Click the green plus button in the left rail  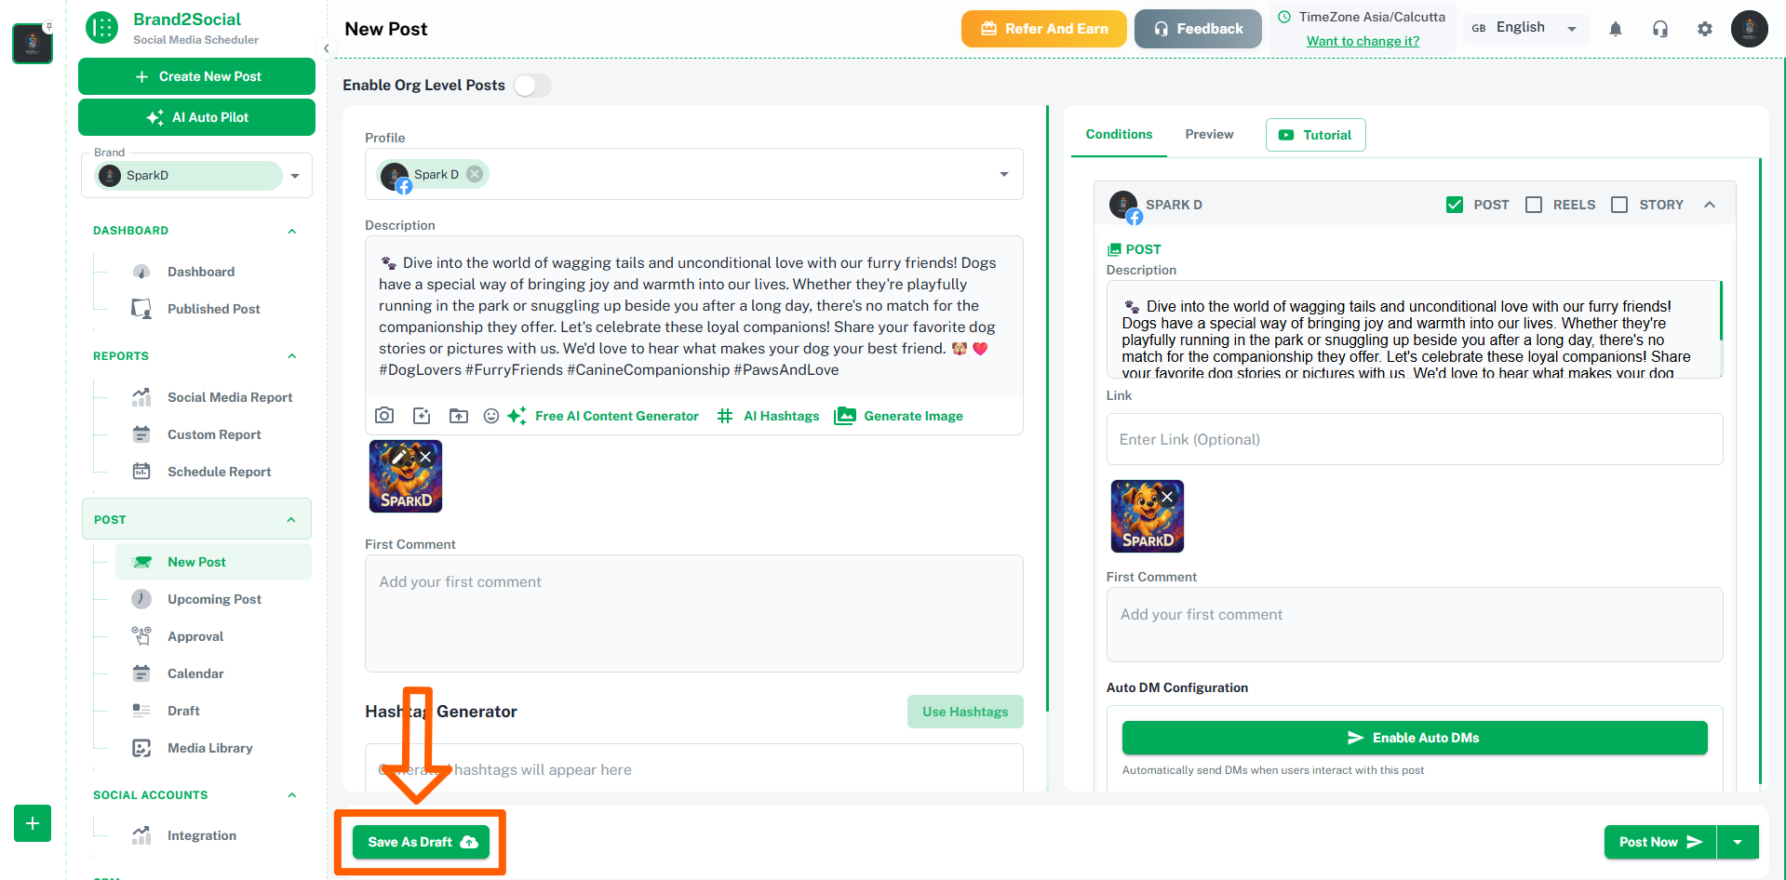point(33,823)
